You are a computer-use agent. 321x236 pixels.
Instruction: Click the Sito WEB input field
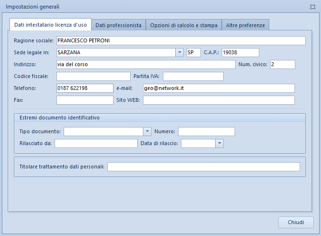click(218, 100)
